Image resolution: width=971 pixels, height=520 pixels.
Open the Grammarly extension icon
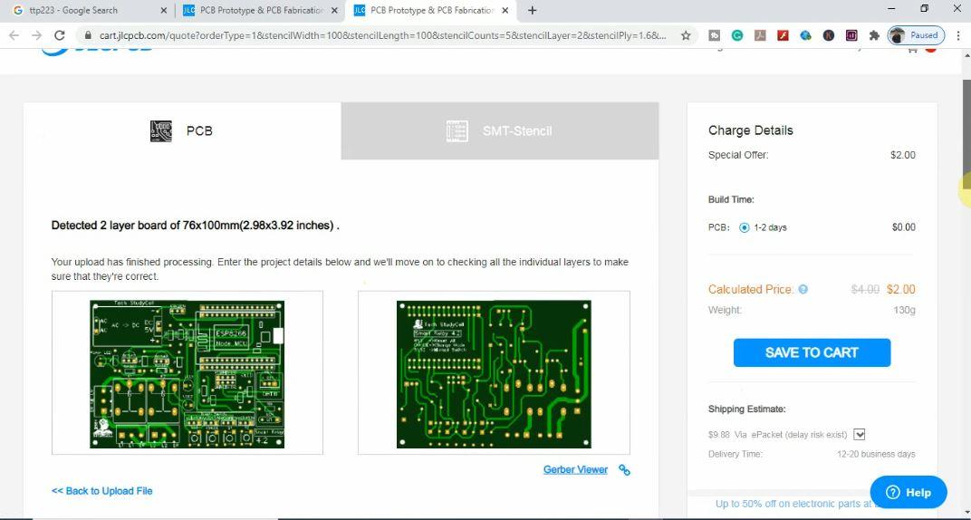tap(737, 35)
